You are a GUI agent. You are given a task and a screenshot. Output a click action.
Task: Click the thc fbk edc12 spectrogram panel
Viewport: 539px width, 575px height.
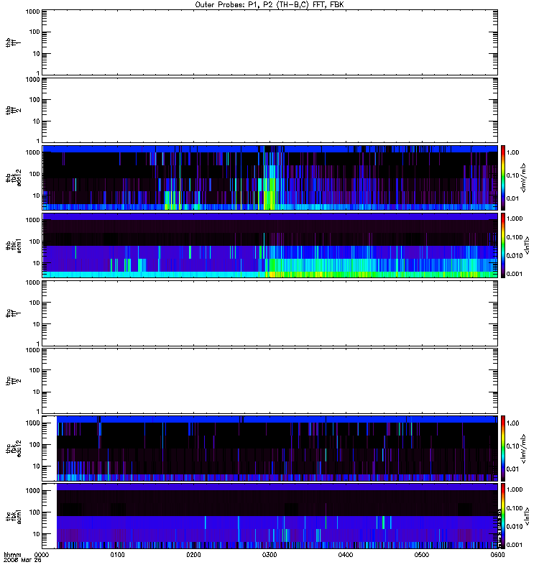pyautogui.click(x=270, y=448)
